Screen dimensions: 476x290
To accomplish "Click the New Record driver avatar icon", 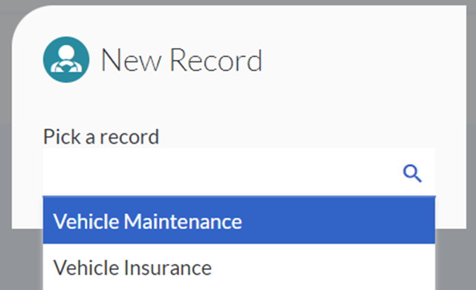I will (x=66, y=60).
